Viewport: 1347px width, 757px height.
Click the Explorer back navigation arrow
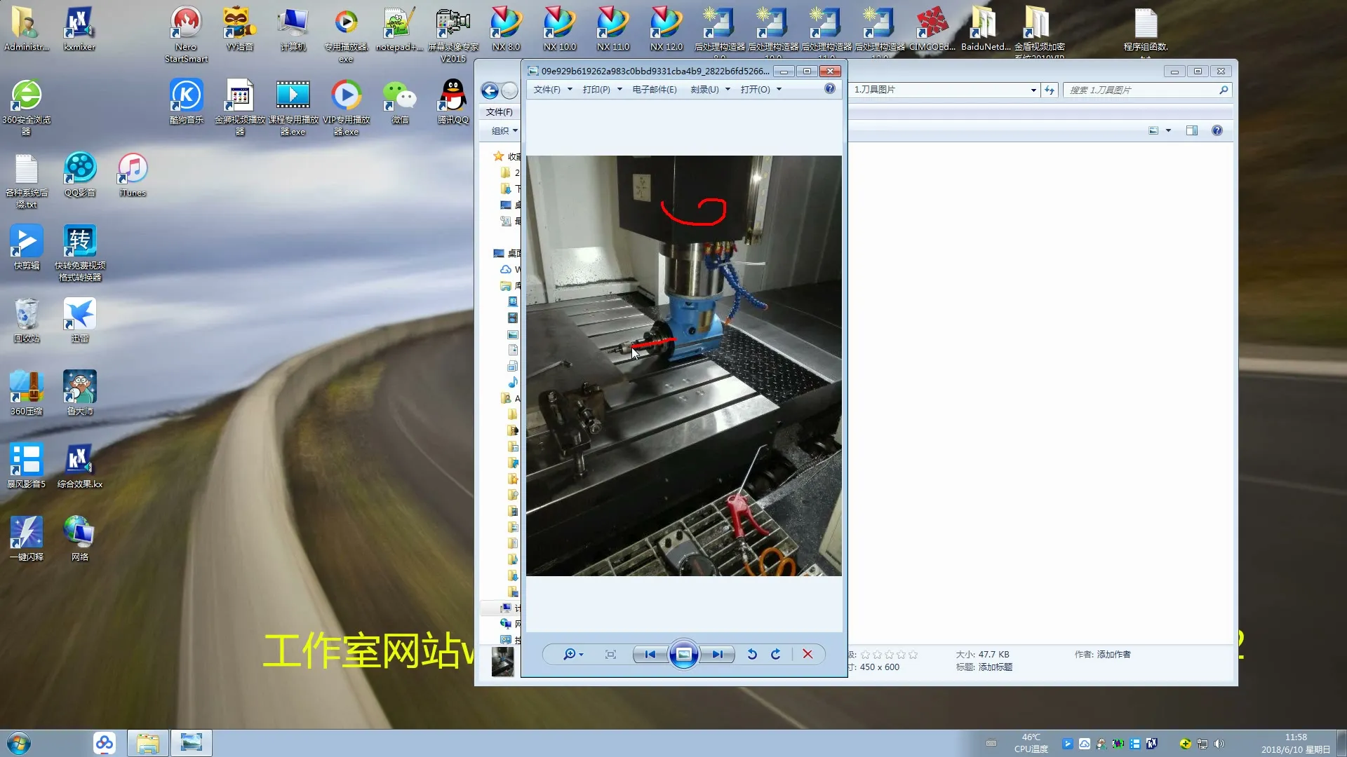pos(490,90)
